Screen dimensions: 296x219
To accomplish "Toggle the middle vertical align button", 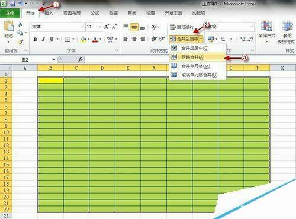I will pos(134,27).
